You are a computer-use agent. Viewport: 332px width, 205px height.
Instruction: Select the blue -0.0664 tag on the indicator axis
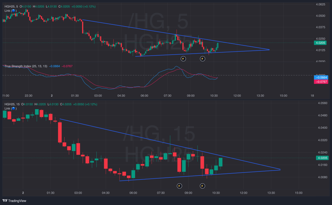tap(321, 77)
